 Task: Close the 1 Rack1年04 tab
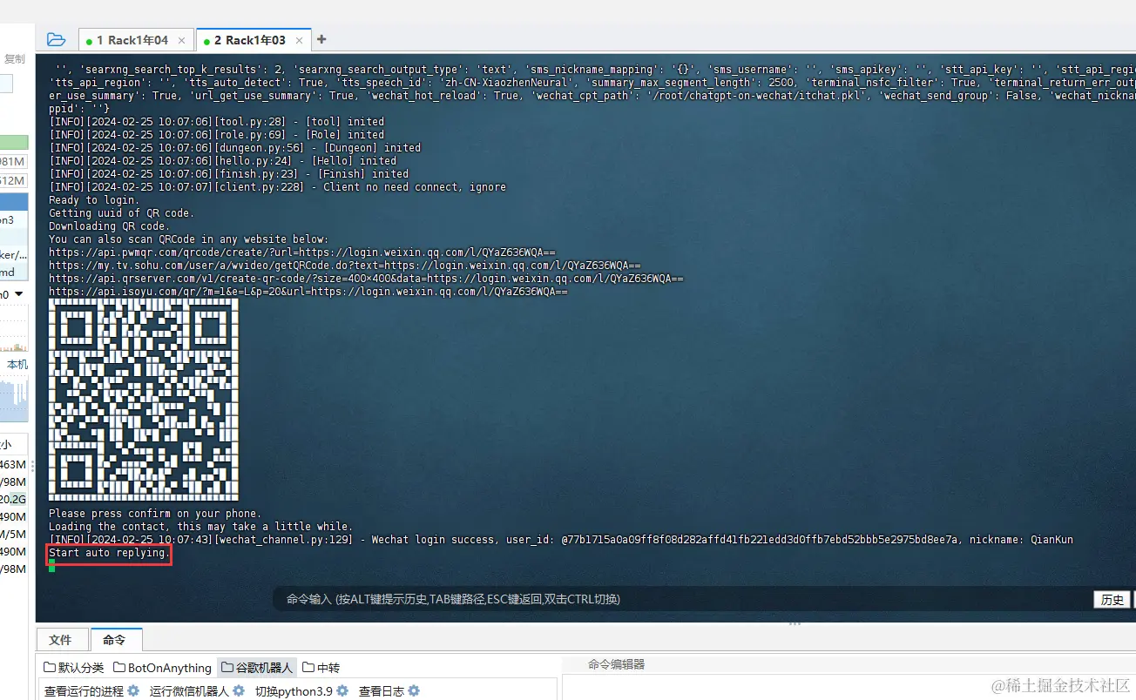181,40
